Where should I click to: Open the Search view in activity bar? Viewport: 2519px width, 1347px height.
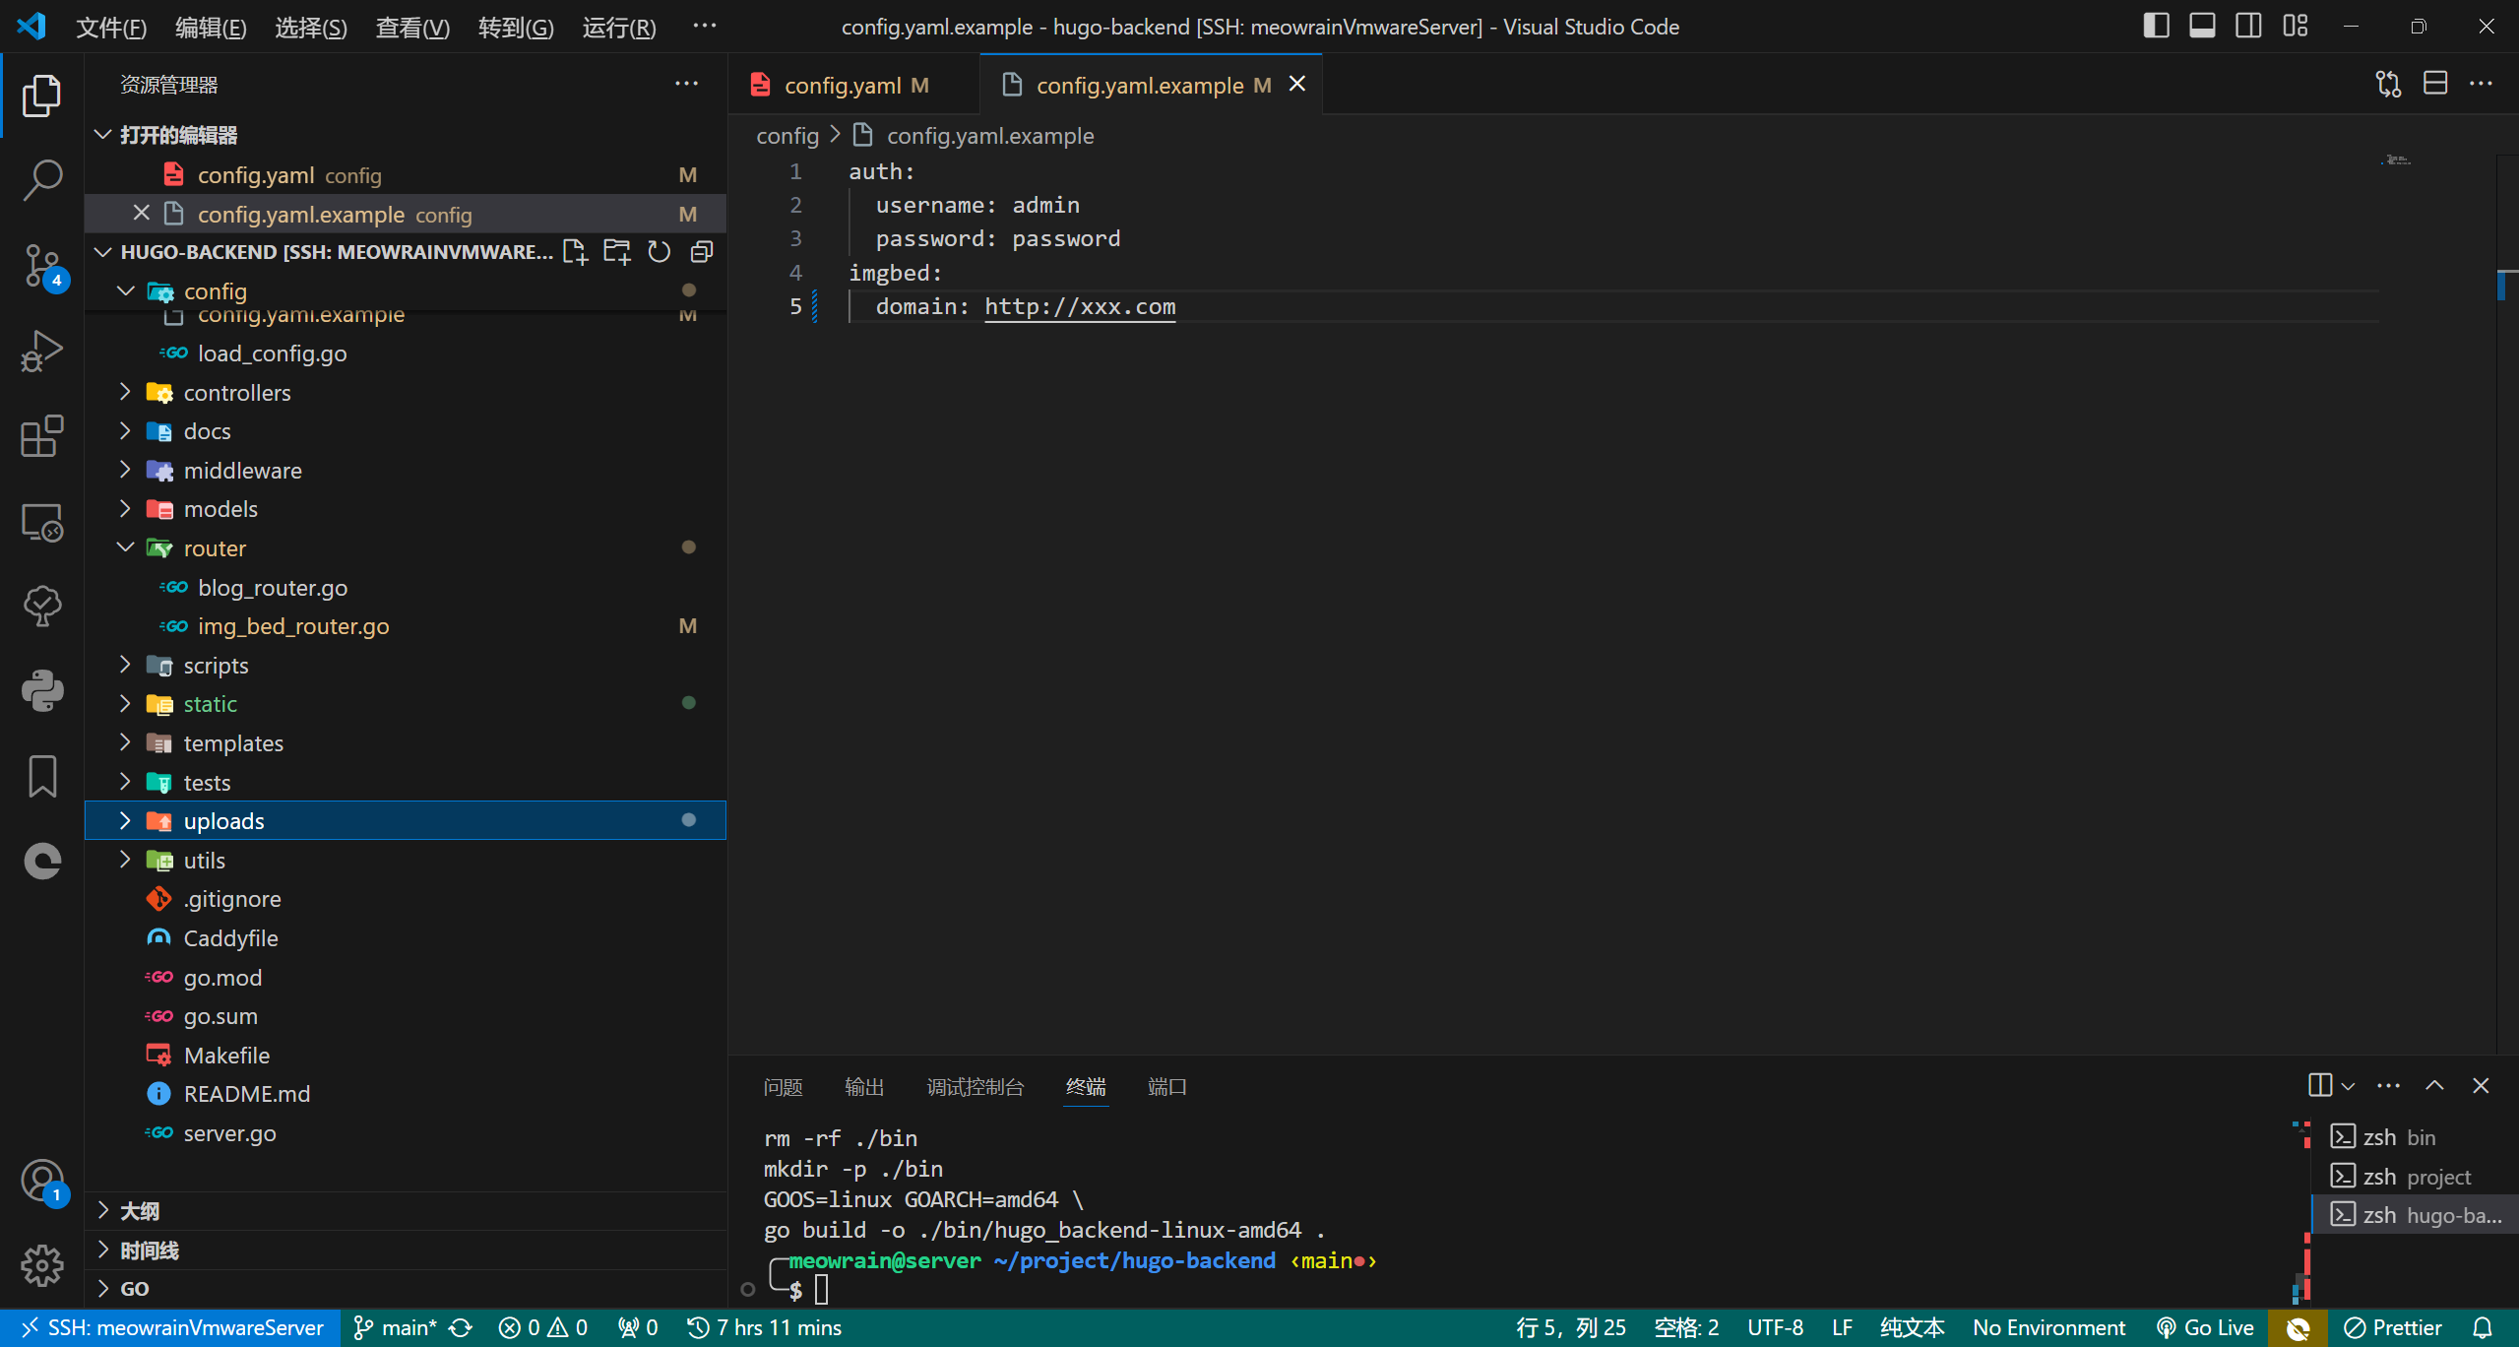click(x=41, y=180)
